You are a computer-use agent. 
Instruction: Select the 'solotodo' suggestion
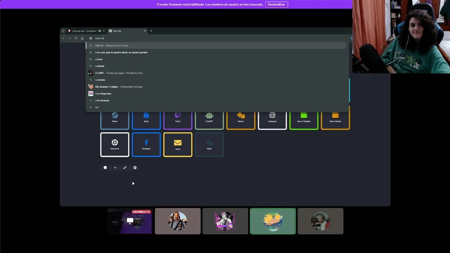tap(216, 80)
